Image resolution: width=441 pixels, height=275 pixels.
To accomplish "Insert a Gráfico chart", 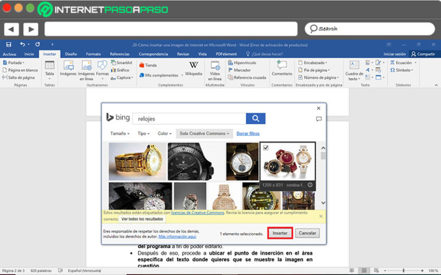I will pyautogui.click(x=120, y=70).
